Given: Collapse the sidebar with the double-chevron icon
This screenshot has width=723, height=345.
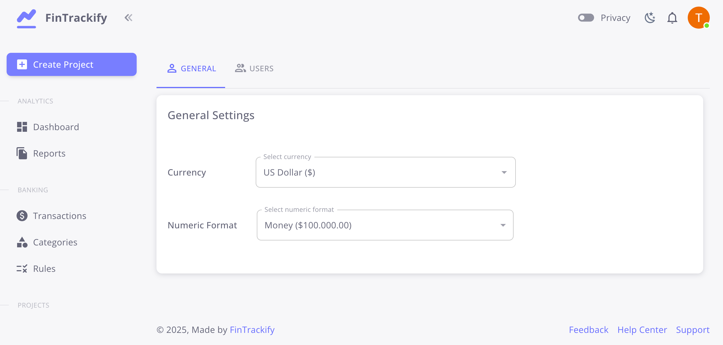Looking at the screenshot, I should [129, 17].
